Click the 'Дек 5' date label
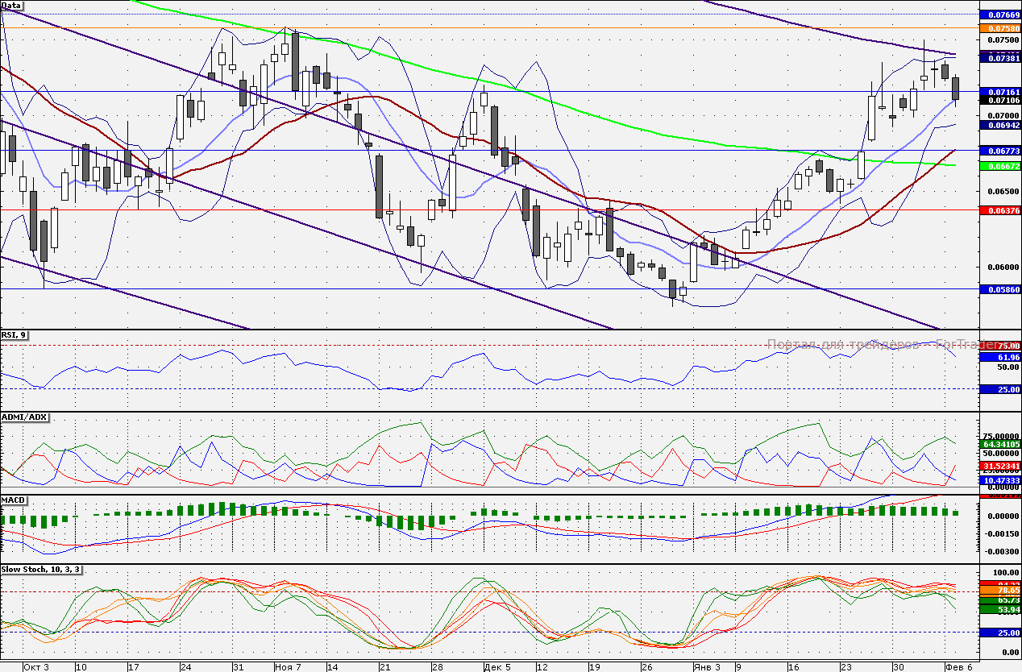 496,667
